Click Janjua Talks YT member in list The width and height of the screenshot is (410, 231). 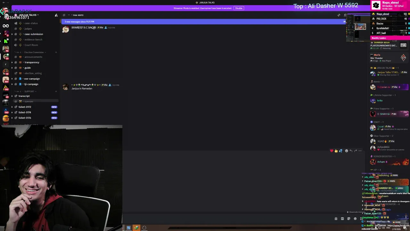[389, 73]
